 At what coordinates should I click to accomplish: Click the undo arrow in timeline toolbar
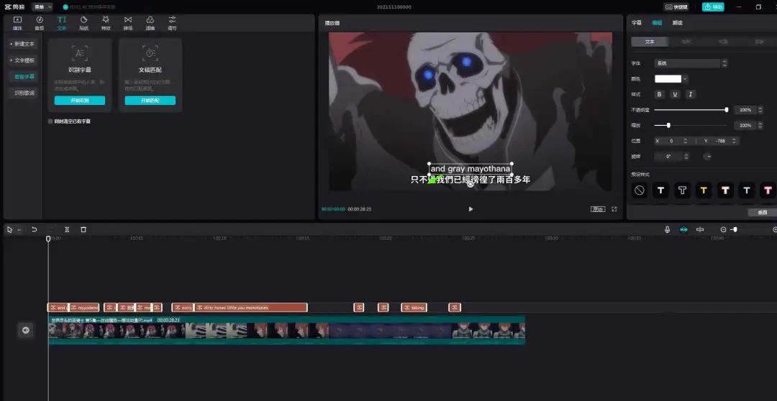35,230
